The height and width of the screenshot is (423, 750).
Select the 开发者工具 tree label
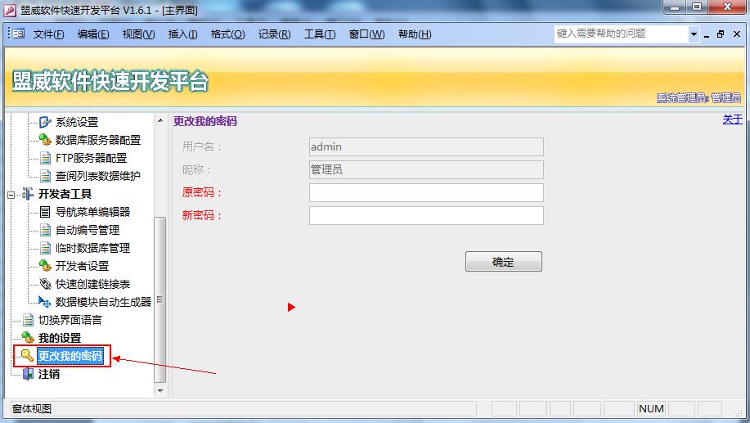click(65, 194)
